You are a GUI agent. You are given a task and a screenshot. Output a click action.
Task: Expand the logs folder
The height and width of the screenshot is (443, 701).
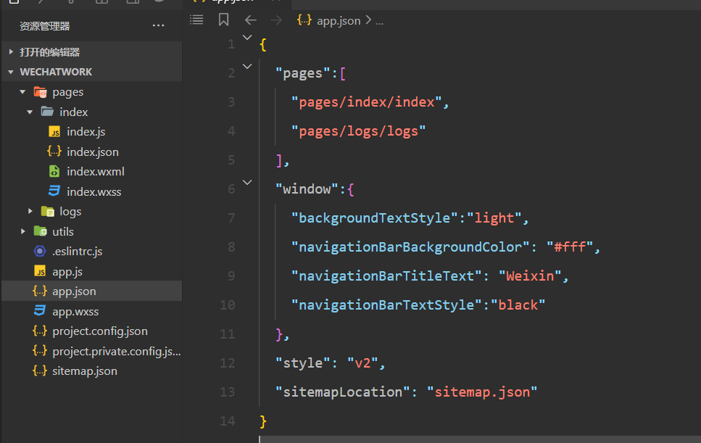70,212
